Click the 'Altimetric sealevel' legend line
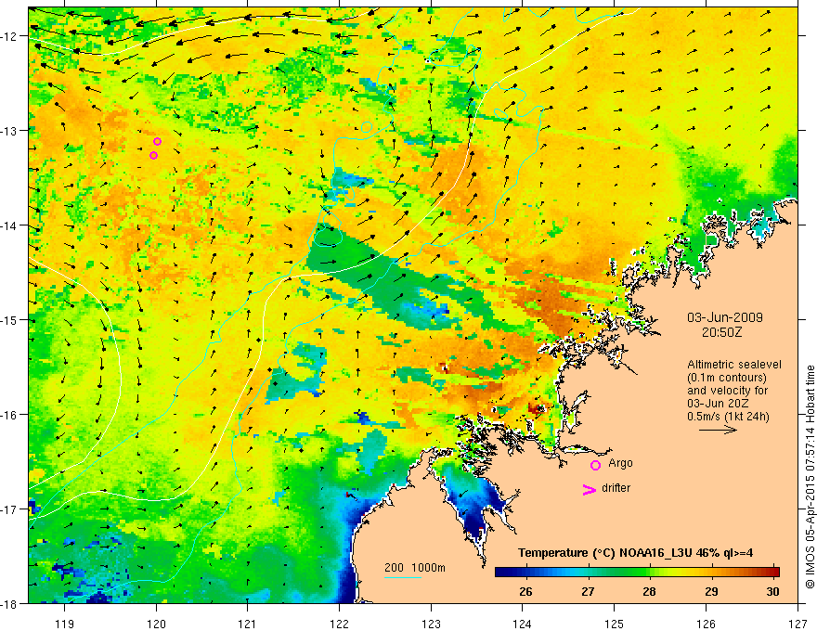The width and height of the screenshot is (817, 631). point(734,365)
